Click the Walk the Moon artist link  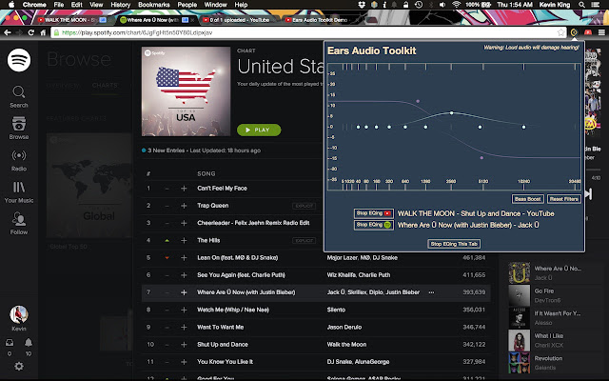point(346,345)
